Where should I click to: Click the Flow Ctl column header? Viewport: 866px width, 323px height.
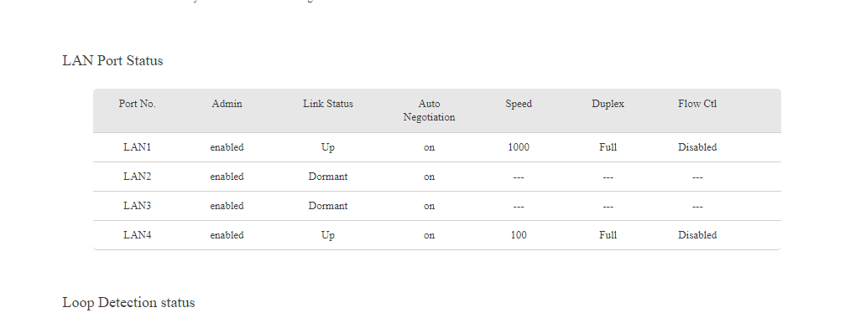click(697, 104)
